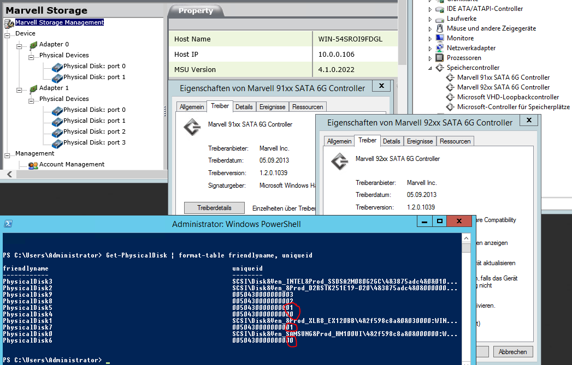
Task: Select the Account Management tree entry
Action: click(72, 164)
